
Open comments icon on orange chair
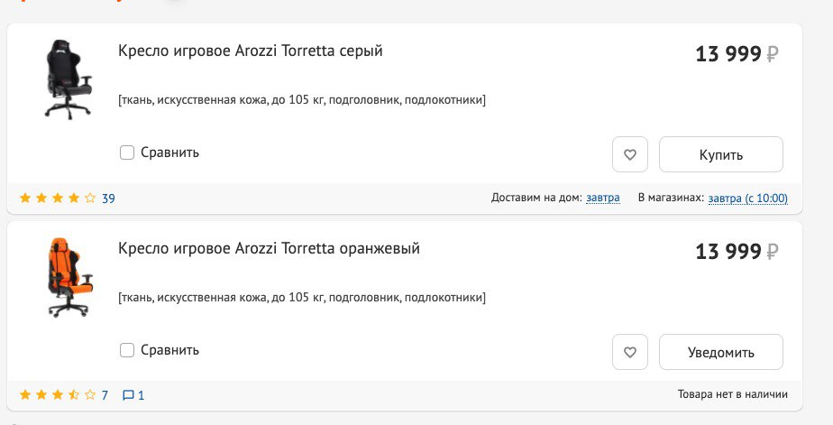click(128, 395)
